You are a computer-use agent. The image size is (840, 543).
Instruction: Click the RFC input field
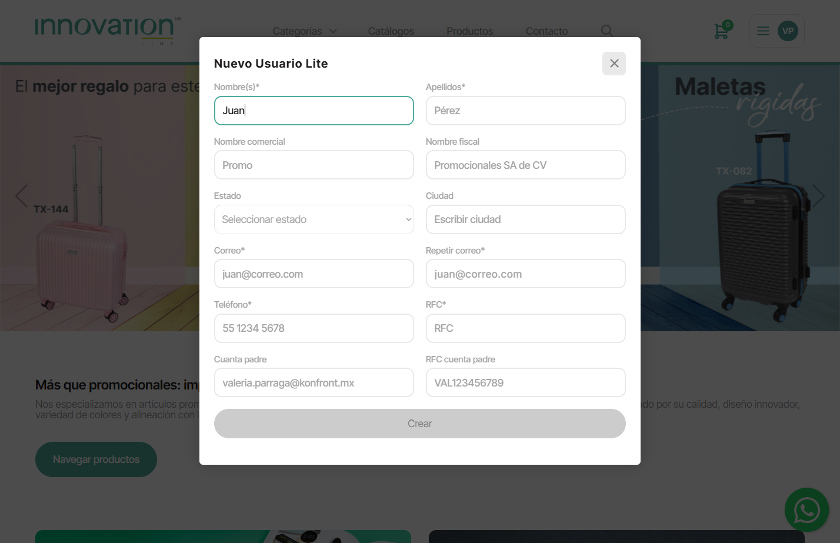tap(526, 328)
